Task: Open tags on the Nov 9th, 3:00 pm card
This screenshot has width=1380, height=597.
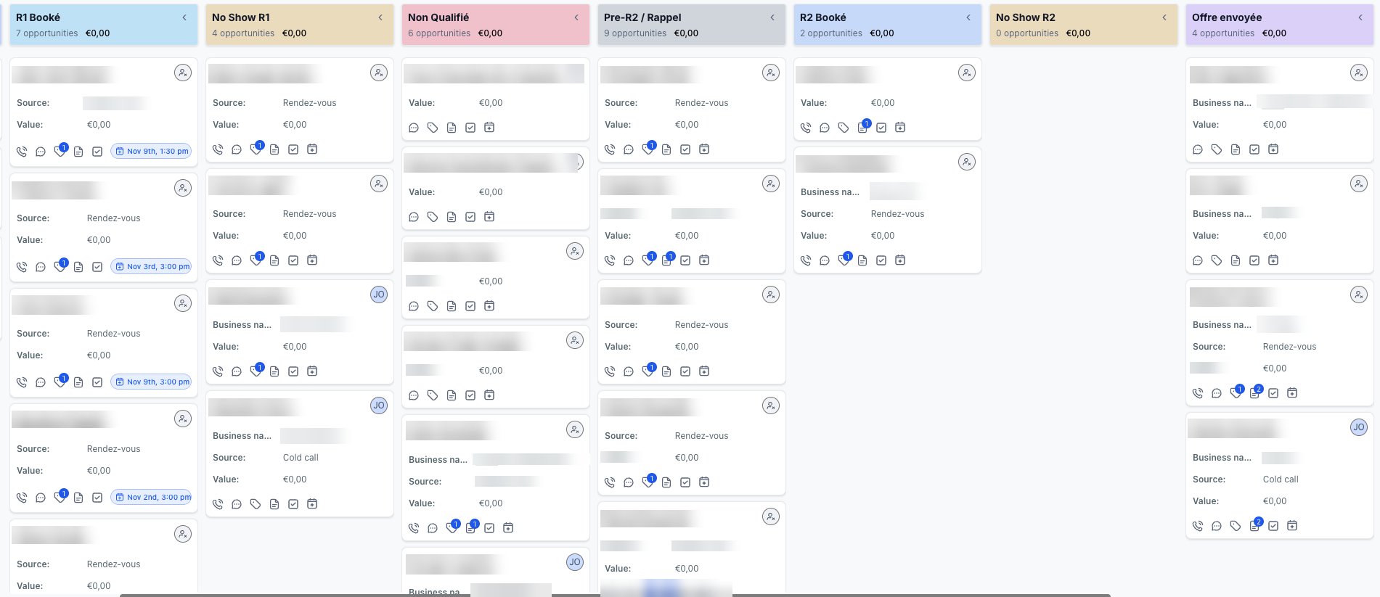Action: [x=60, y=382]
